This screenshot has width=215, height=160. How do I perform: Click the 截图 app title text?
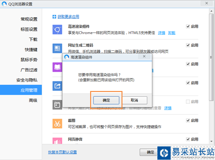pyautogui.click(x=71, y=120)
